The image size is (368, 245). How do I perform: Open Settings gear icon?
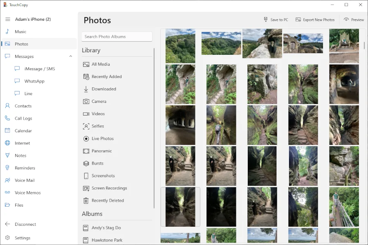click(x=7, y=238)
